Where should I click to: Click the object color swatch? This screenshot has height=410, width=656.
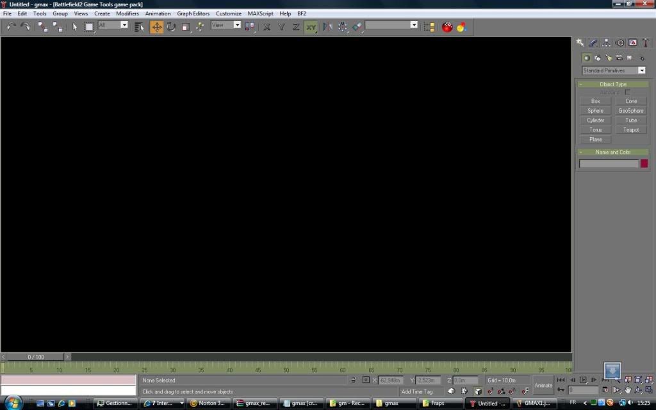[x=644, y=163]
